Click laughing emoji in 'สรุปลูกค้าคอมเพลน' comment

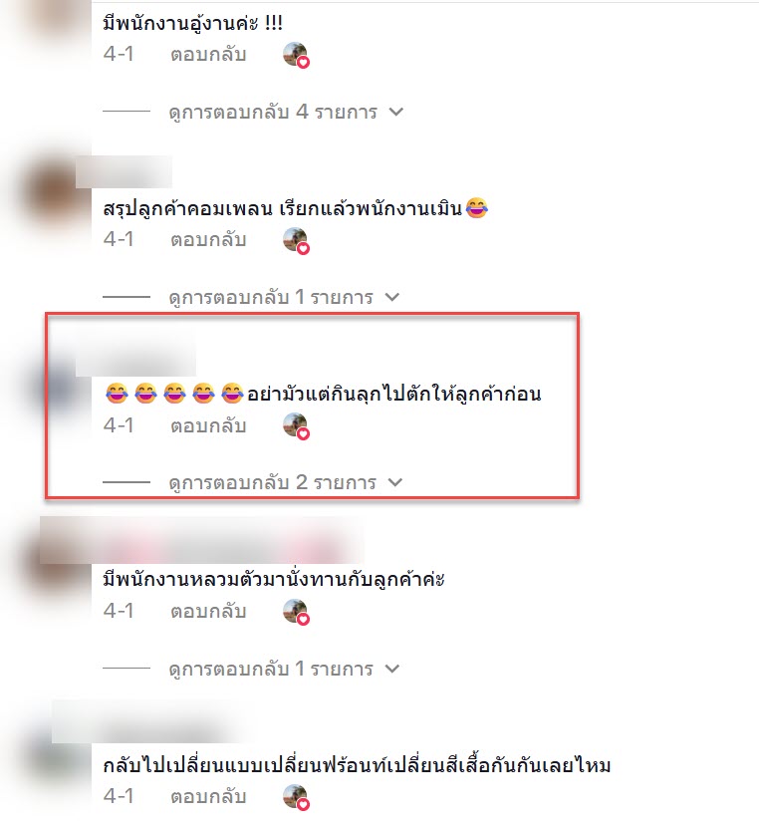[x=476, y=208]
